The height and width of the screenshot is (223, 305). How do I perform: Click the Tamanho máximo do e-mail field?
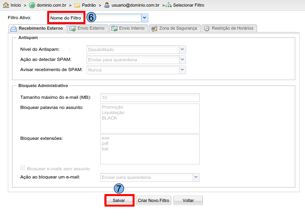click(150, 98)
